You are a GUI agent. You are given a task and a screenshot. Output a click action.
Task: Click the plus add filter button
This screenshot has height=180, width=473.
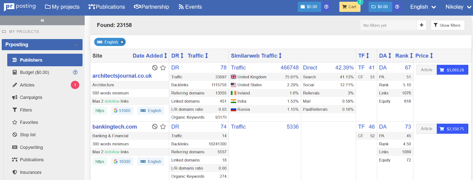(x=422, y=25)
